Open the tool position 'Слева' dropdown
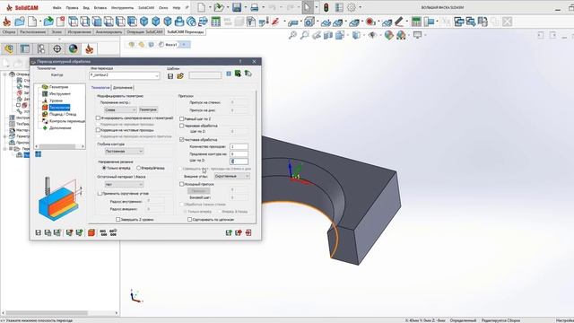Screen dimensions: 574x323 [120, 109]
